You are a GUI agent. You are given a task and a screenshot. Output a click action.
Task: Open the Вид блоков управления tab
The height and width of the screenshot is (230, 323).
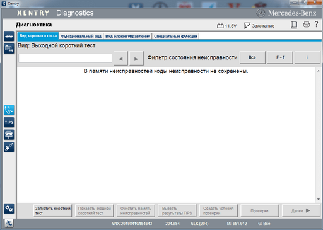click(x=127, y=37)
